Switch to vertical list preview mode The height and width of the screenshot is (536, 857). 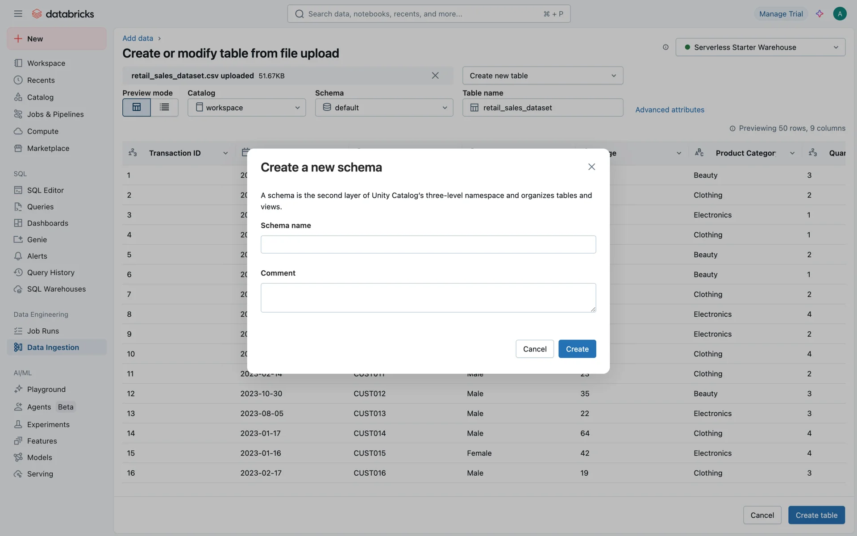(x=164, y=108)
